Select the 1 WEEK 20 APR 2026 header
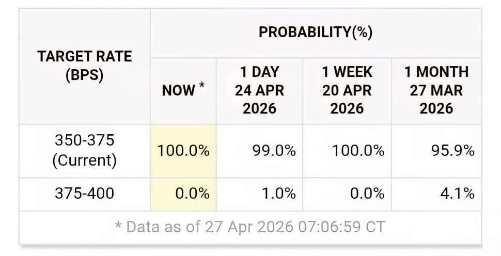This screenshot has height=256, width=501. tap(347, 91)
